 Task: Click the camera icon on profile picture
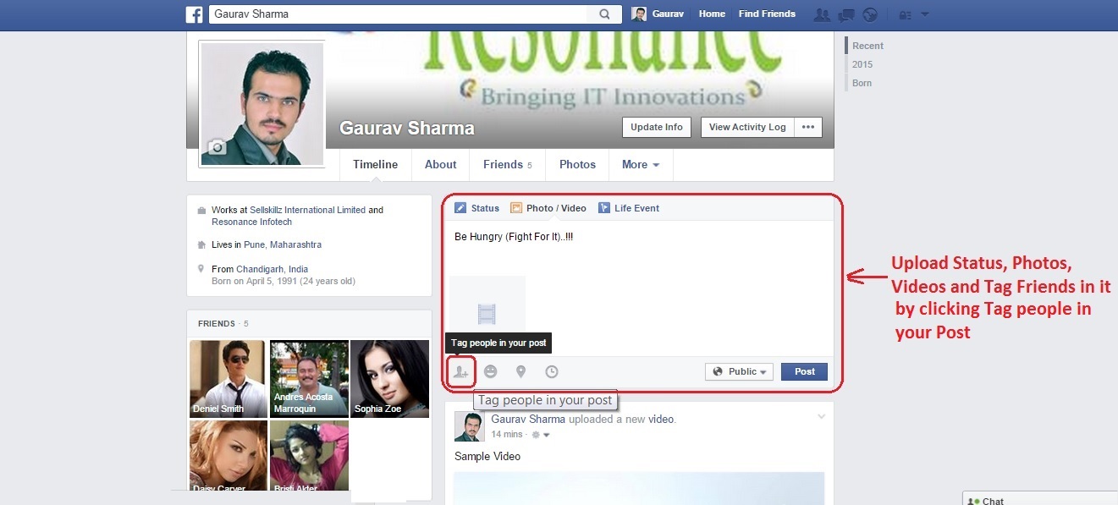tap(218, 147)
